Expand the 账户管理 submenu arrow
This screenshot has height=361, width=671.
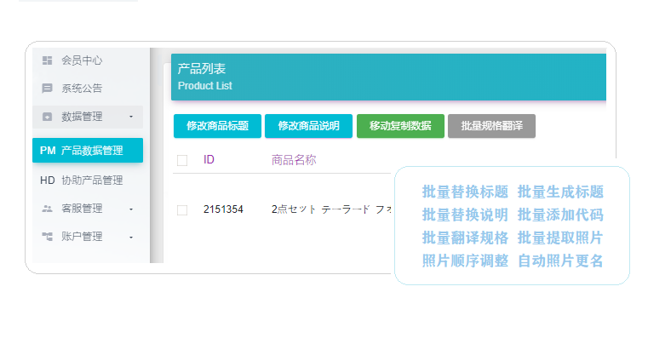coord(131,237)
